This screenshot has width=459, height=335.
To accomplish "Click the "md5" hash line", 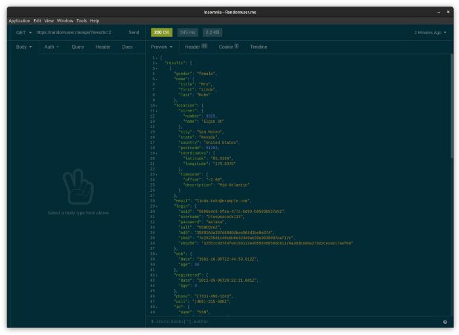I will [226, 233].
